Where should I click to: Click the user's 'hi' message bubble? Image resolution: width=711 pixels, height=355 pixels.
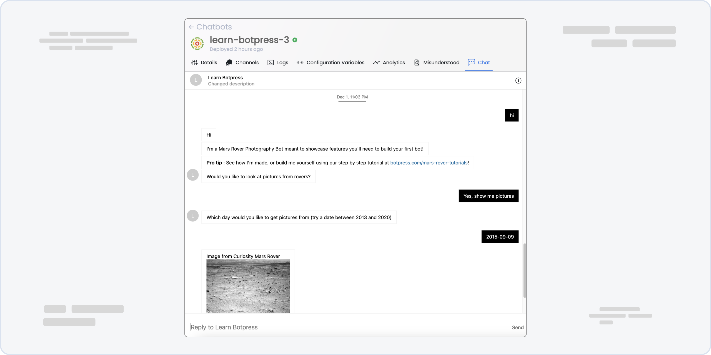(512, 115)
